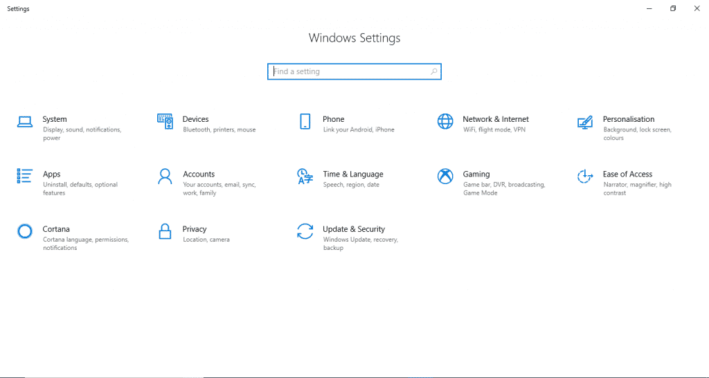The width and height of the screenshot is (709, 378).
Task: Open the Apps list icon
Action: [25, 176]
